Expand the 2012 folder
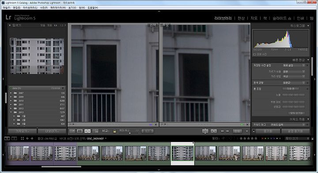Viewport: 318px width, 173px height. [x=11, y=108]
